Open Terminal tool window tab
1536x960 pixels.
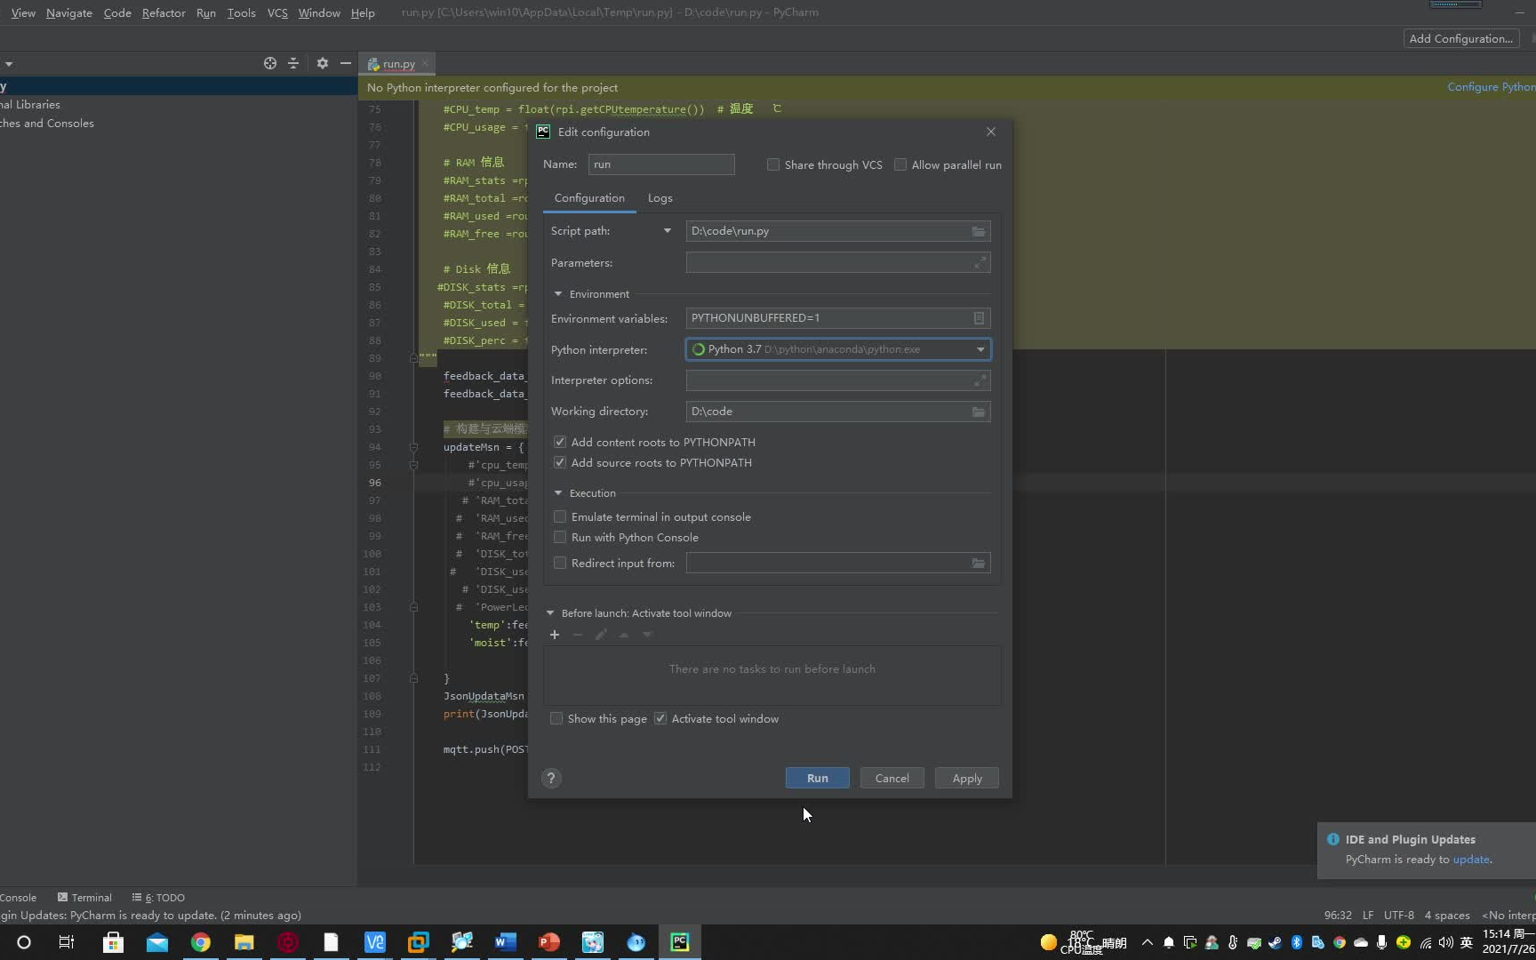pos(84,898)
